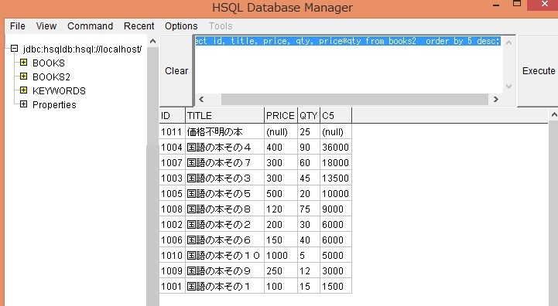Select the KEYWORDS tree item
Screen dimensions: 558x306
tap(59, 90)
